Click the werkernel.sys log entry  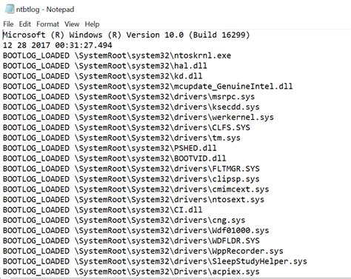tap(138, 117)
